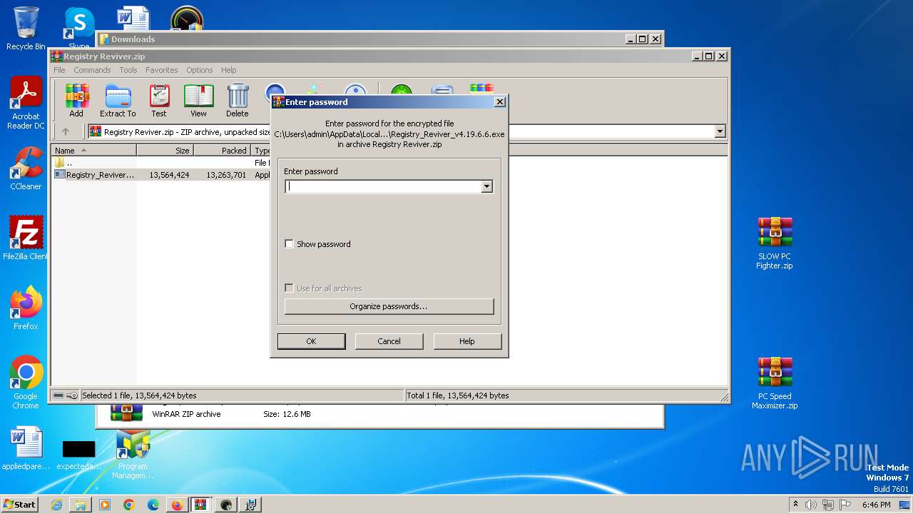Open the Tools menu
Viewport: 913px width, 514px height.
tap(128, 70)
